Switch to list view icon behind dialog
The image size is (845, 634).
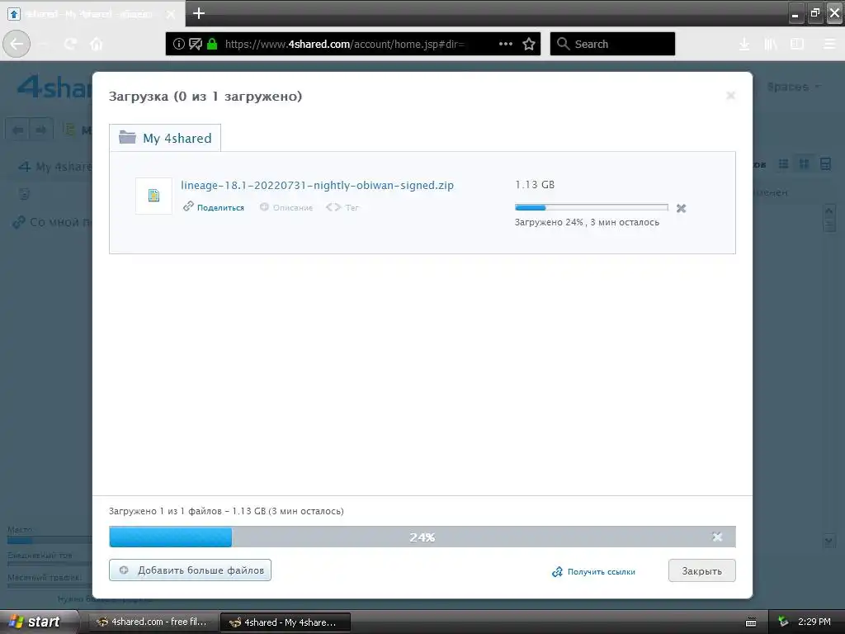784,164
